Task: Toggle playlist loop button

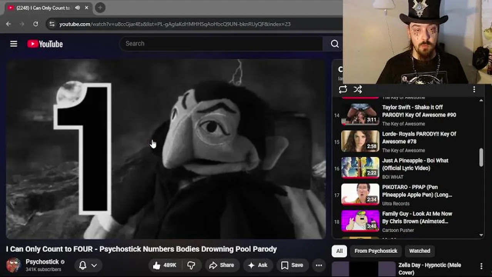Action: 343,89
